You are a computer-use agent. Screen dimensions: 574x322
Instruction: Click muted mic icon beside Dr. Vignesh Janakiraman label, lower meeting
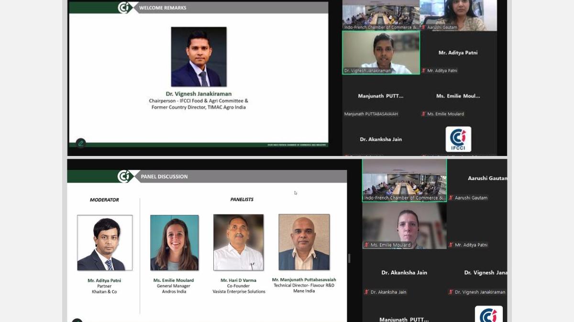451,292
